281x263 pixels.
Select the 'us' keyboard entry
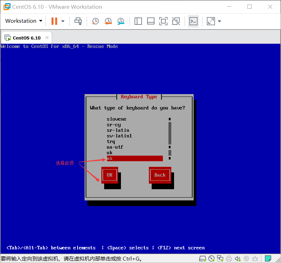click(x=135, y=158)
